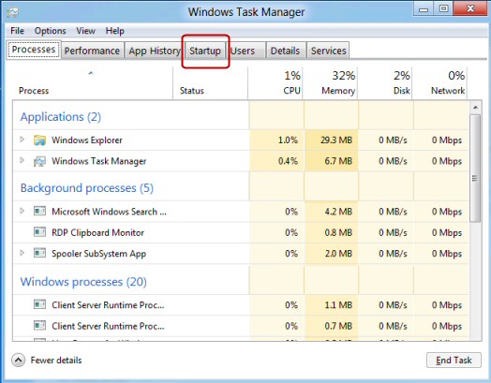This screenshot has width=491, height=383.
Task: Click the Microsoft Windows Search process icon
Action: coord(39,211)
